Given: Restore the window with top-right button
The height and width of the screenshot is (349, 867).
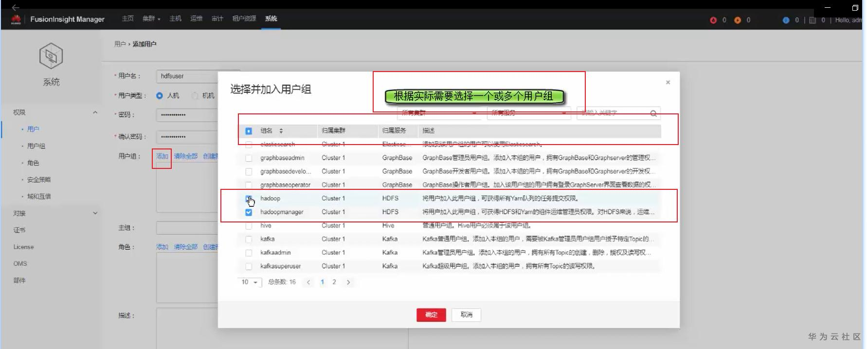Looking at the screenshot, I should pos(855,8).
